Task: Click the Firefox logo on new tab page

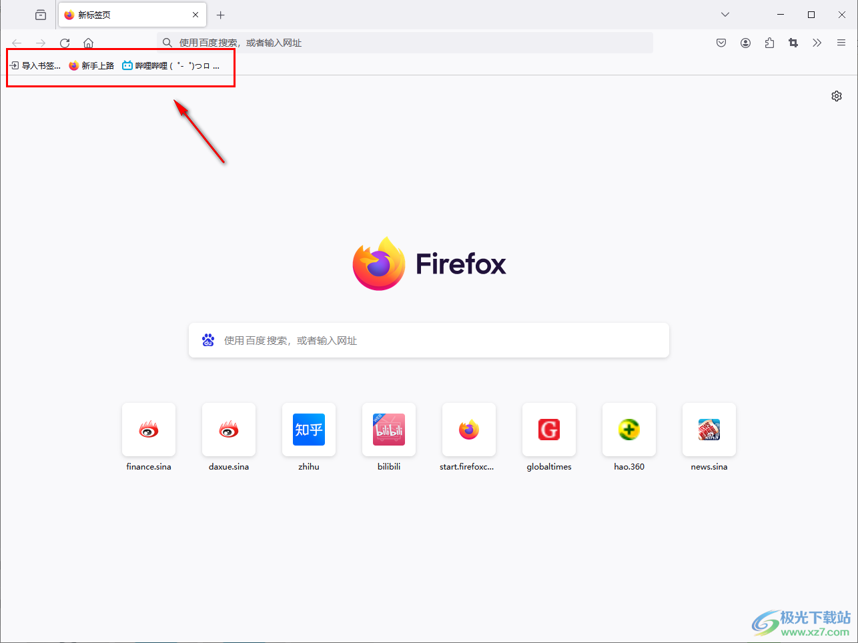Action: [429, 263]
